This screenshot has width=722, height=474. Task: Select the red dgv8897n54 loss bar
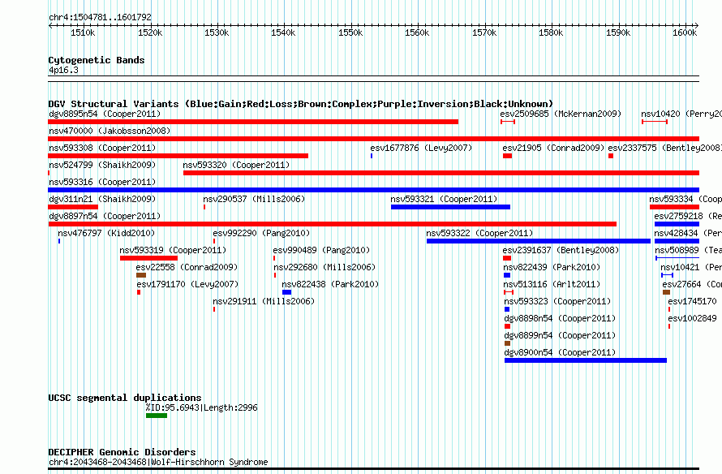(333, 224)
